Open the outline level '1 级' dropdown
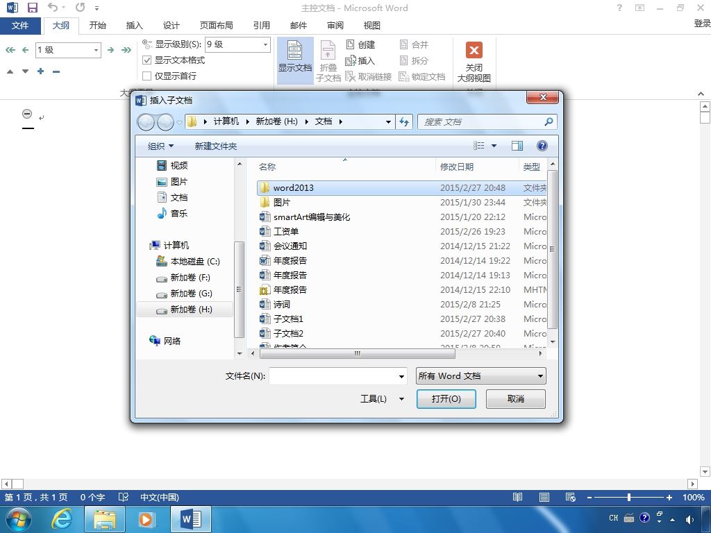 pos(96,50)
